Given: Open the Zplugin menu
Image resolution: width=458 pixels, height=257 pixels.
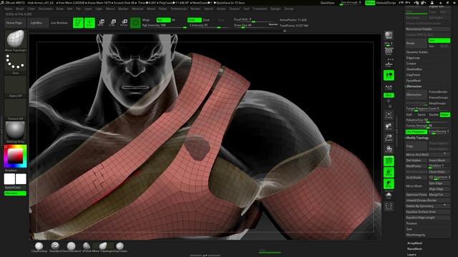Looking at the screenshot, I should coord(276,9).
